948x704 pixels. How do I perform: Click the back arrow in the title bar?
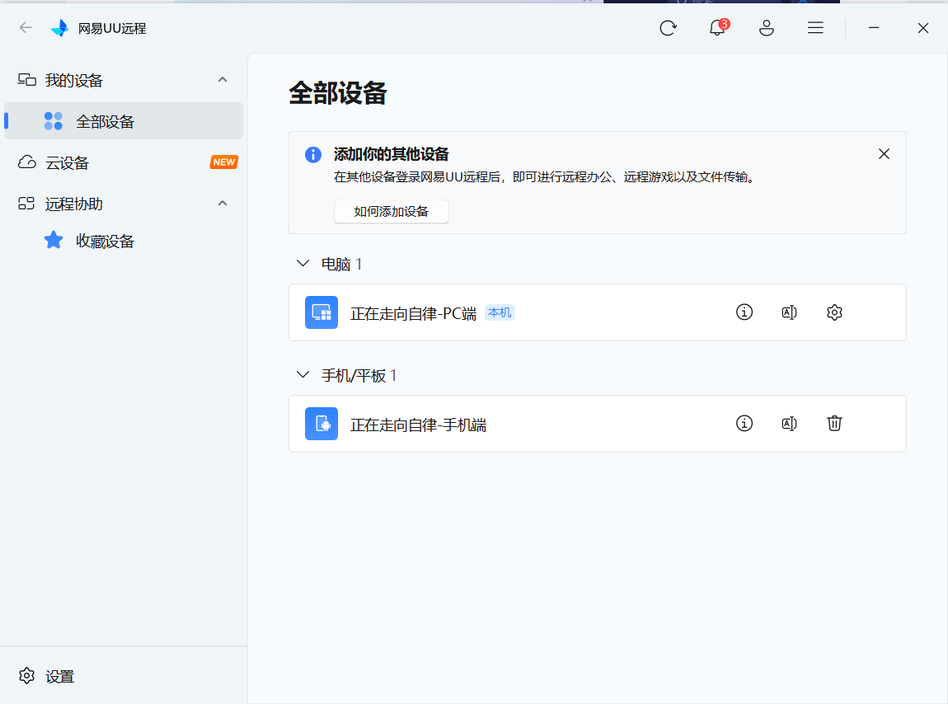[26, 28]
